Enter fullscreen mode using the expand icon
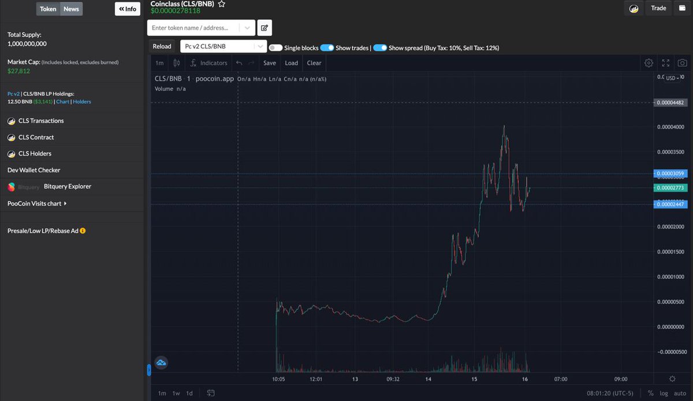 tap(665, 63)
